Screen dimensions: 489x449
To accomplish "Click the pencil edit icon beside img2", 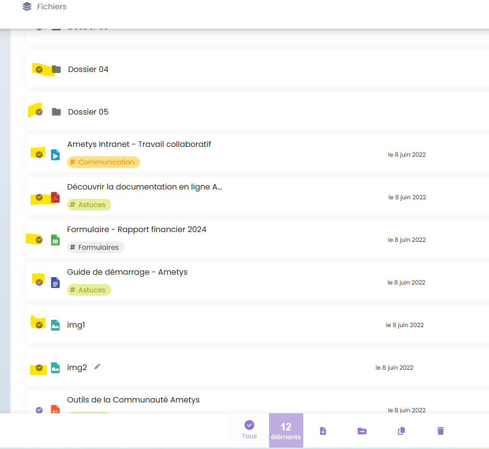I will click(98, 367).
